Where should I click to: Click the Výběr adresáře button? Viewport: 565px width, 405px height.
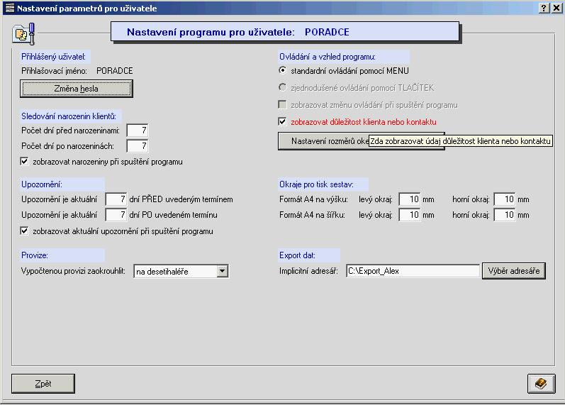[514, 271]
